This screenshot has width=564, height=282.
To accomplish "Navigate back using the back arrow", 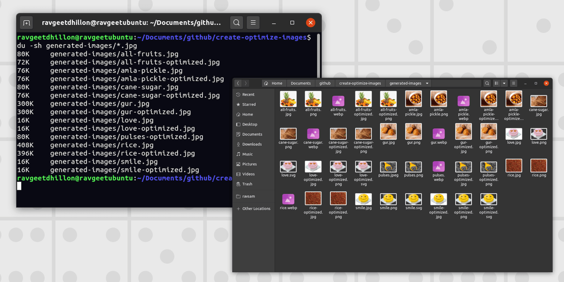I will (x=238, y=83).
